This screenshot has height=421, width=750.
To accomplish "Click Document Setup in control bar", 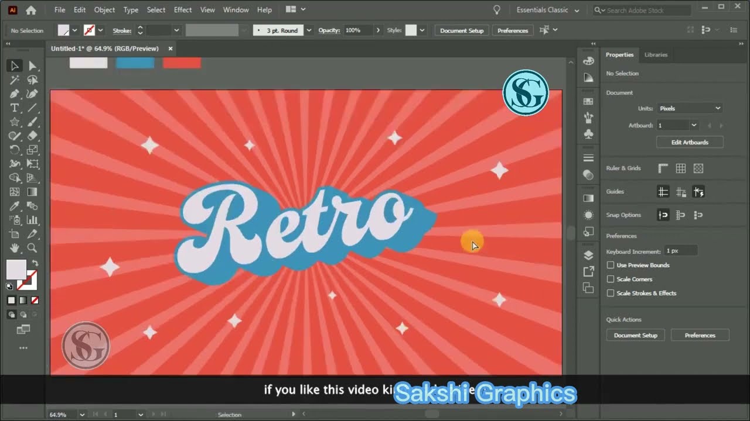I will (x=462, y=30).
